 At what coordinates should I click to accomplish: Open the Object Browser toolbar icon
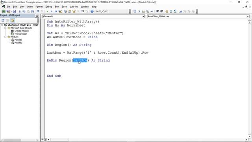(74, 11)
